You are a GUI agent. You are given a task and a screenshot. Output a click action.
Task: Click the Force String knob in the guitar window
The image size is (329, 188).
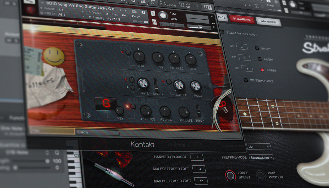230,175
